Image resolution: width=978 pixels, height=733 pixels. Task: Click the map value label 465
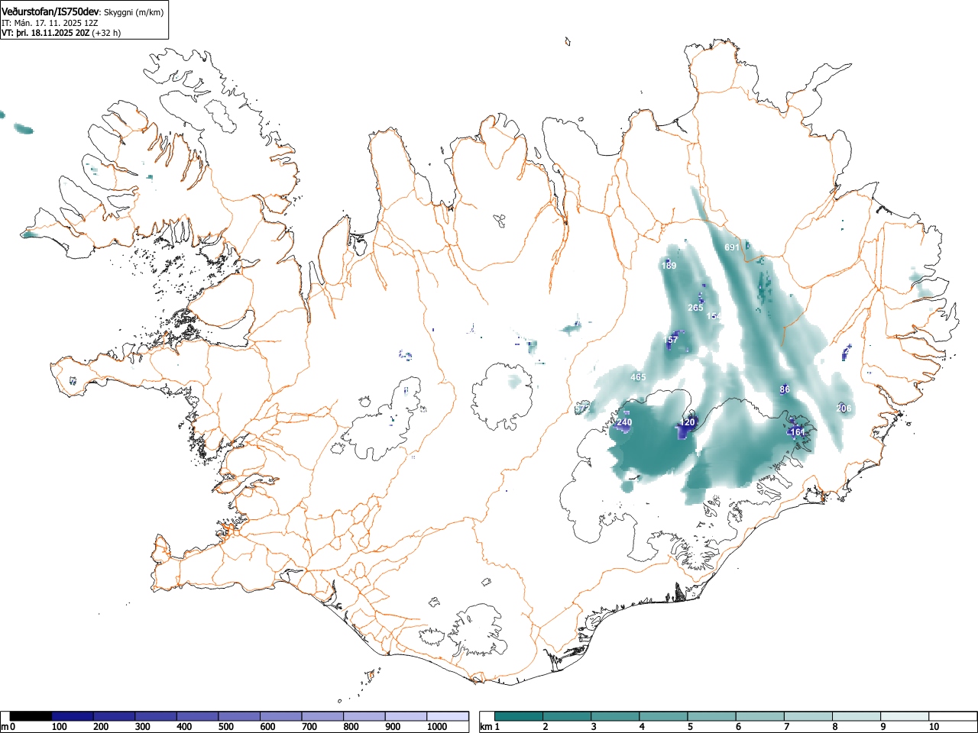(x=638, y=377)
